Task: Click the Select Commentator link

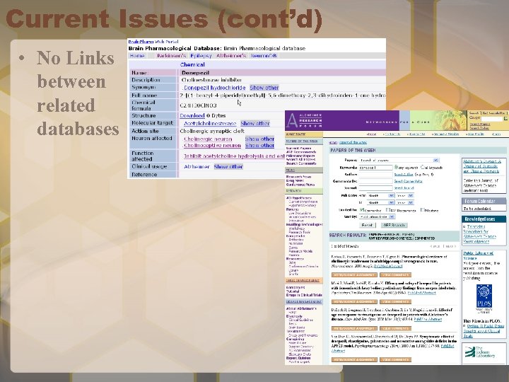Action: [409, 181]
